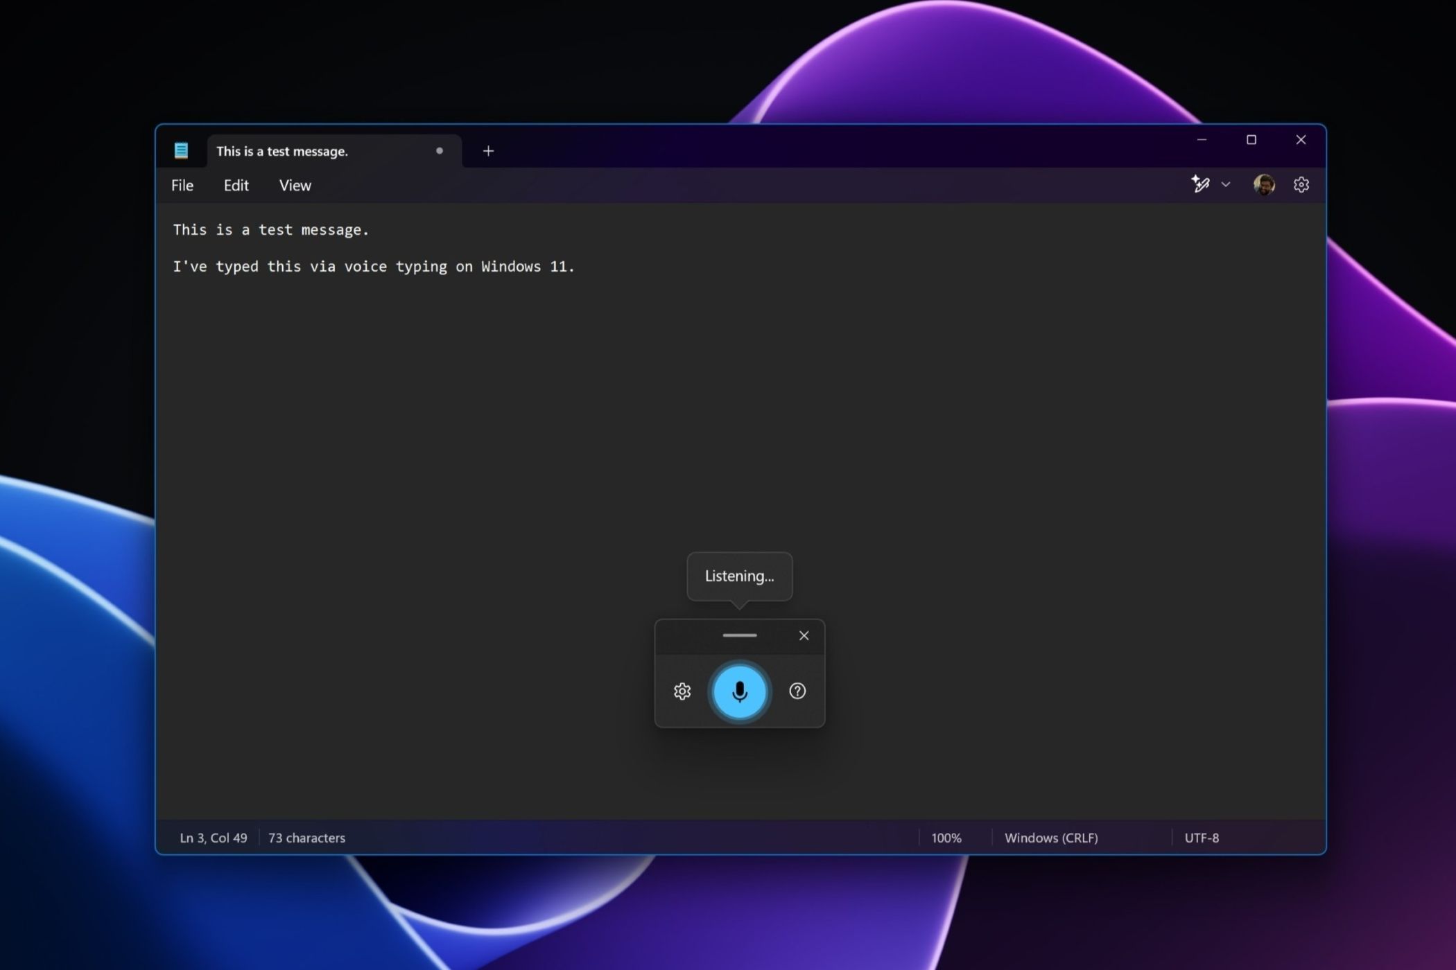Add a new tab with plus button
This screenshot has height=970, width=1456.
point(488,151)
